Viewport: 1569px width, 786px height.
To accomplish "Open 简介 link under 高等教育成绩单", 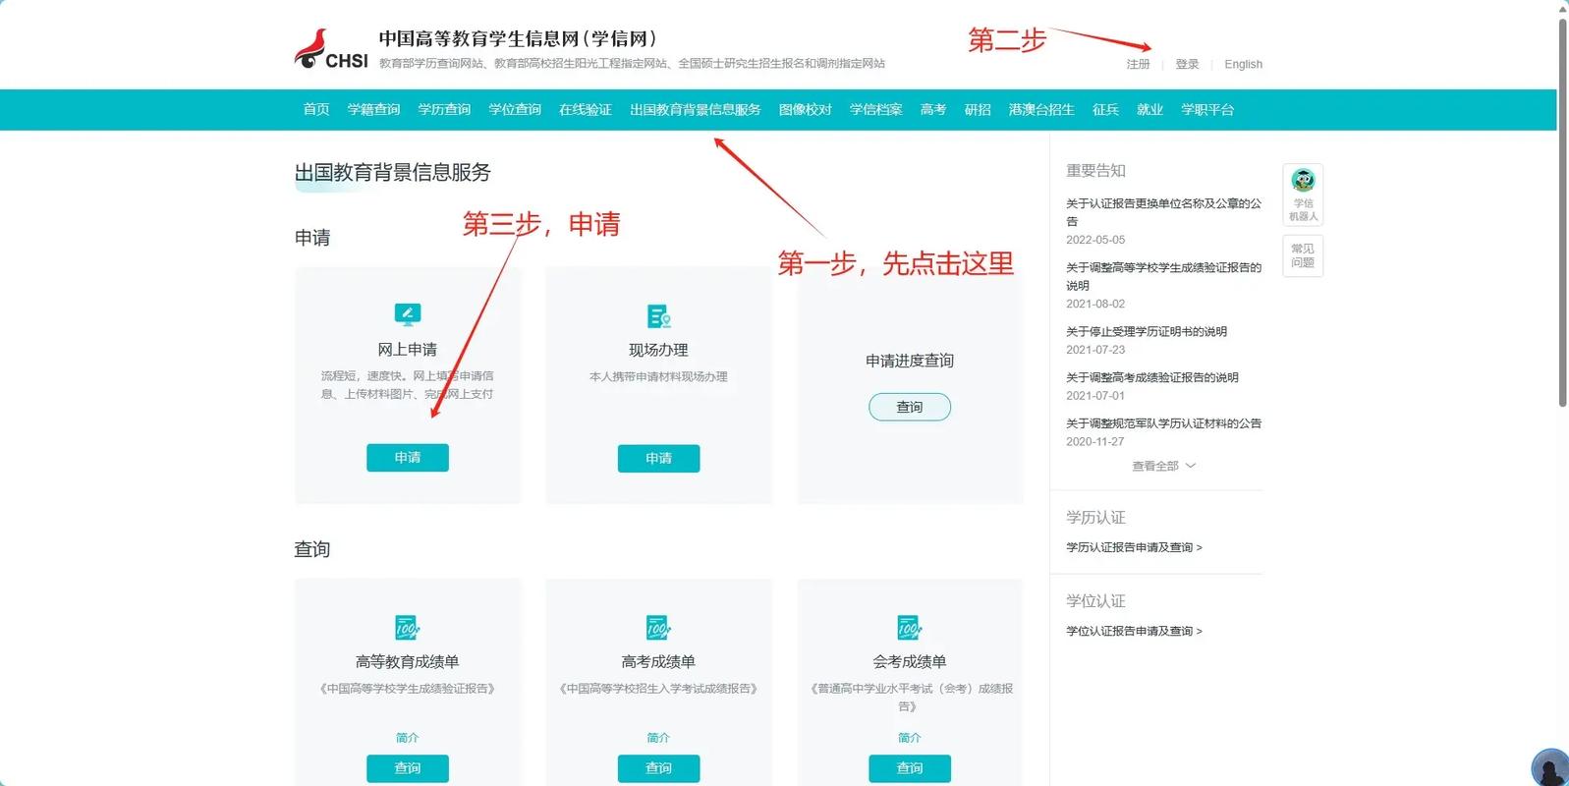I will [407, 738].
